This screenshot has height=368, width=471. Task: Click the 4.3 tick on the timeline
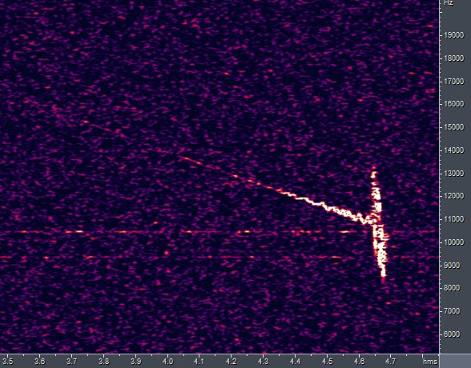(x=263, y=362)
